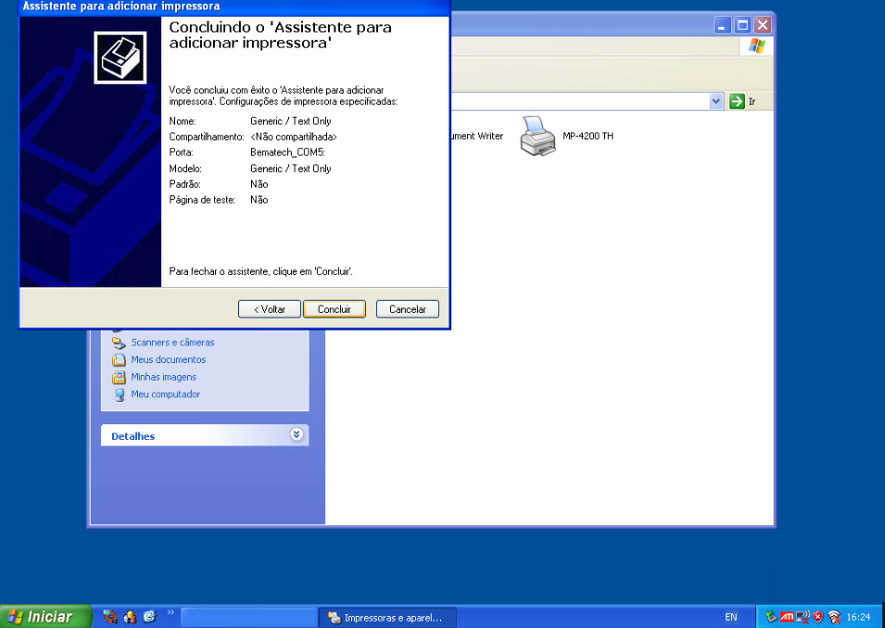Click the red ATI tray icon
This screenshot has height=628, width=885.
(787, 617)
